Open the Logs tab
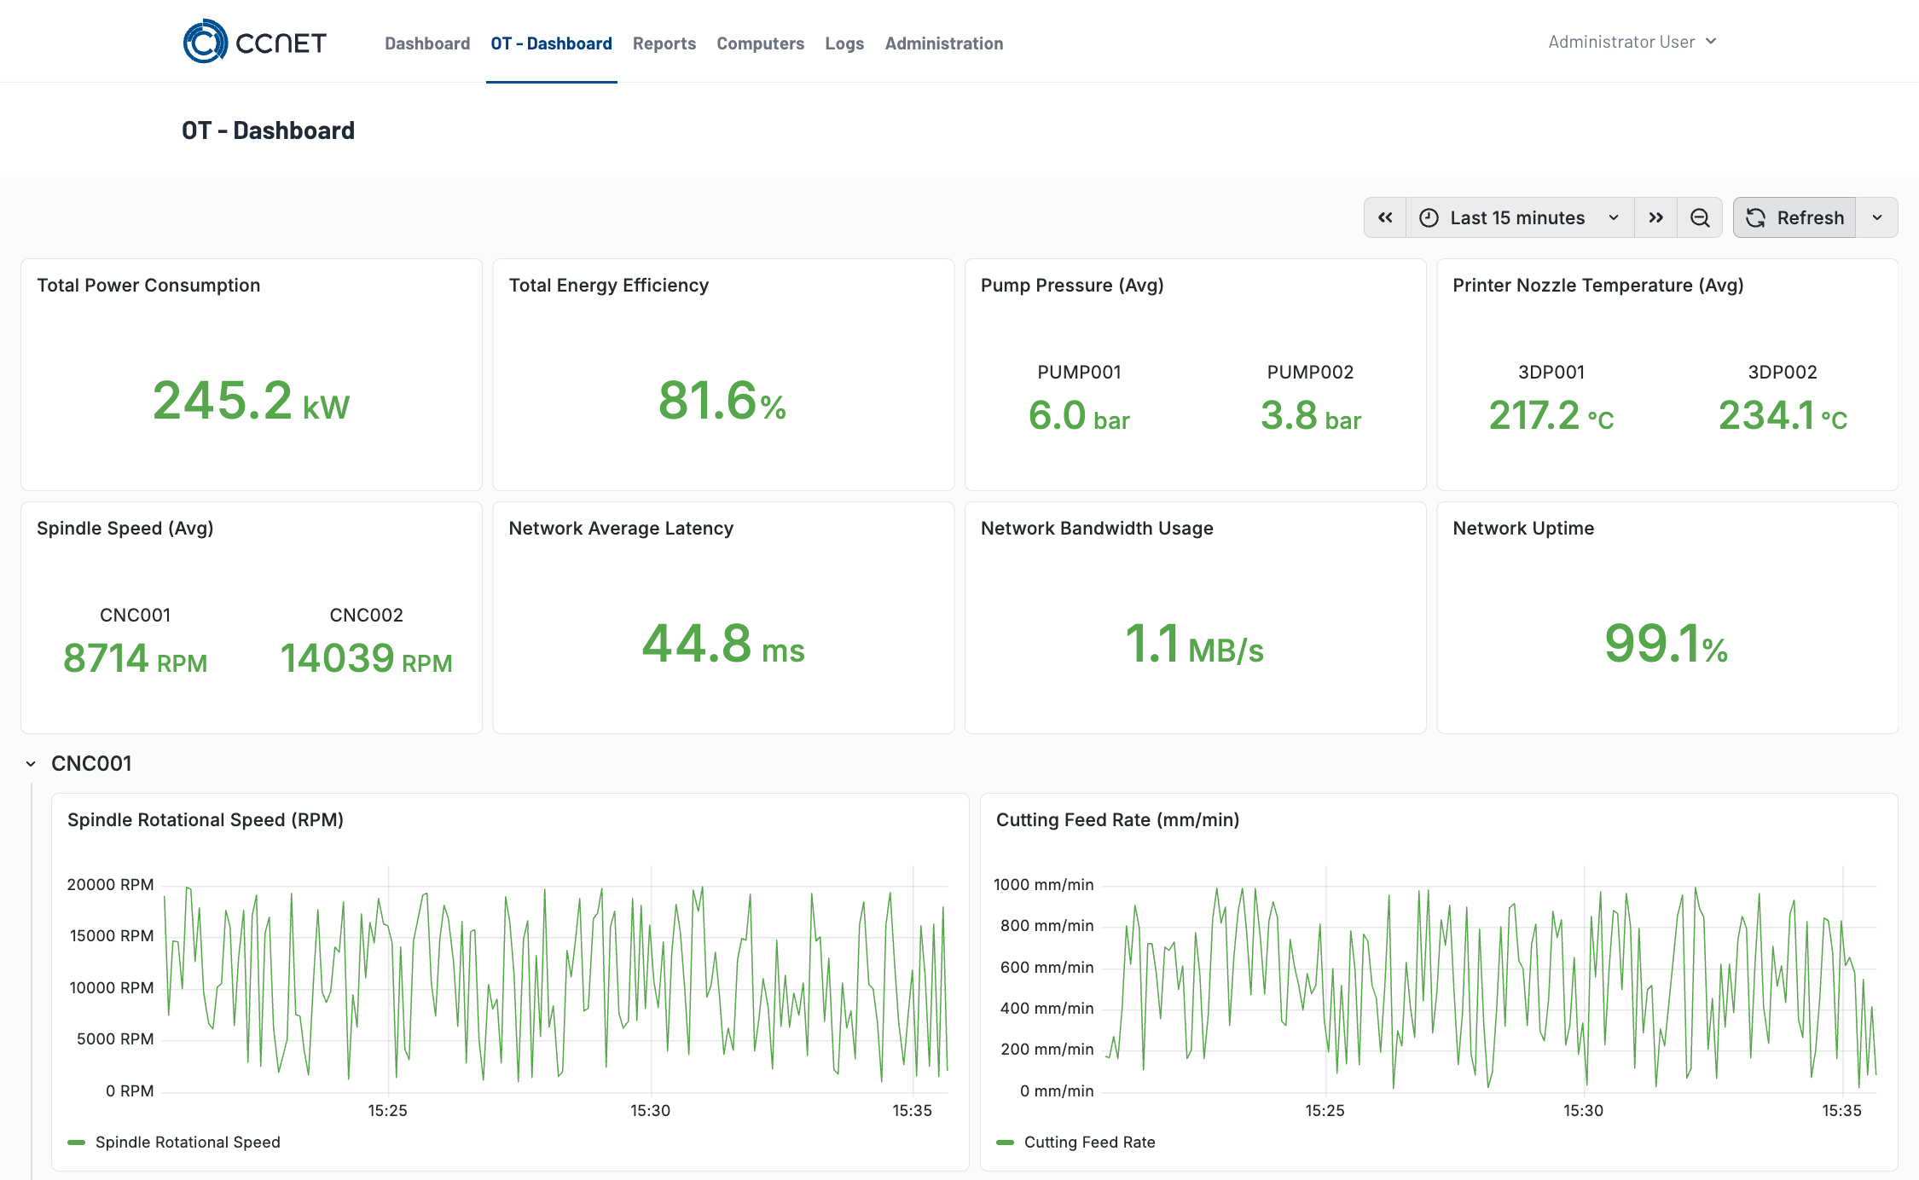Image resolution: width=1919 pixels, height=1180 pixels. [x=844, y=43]
